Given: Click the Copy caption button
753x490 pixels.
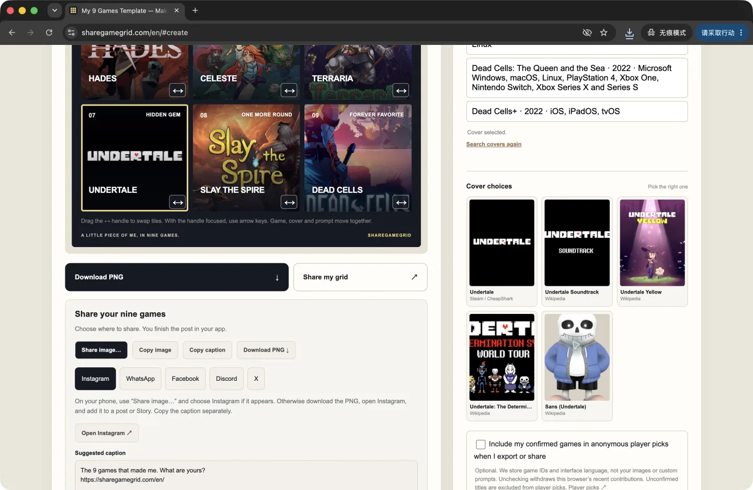Looking at the screenshot, I should (x=207, y=350).
